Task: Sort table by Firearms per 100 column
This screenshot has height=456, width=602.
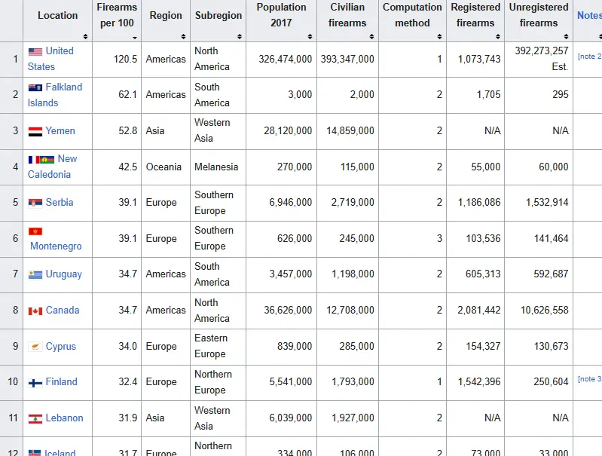Action: coord(118,22)
